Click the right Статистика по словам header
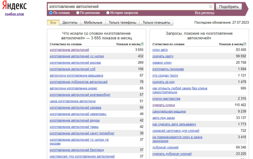 [x=168, y=44]
